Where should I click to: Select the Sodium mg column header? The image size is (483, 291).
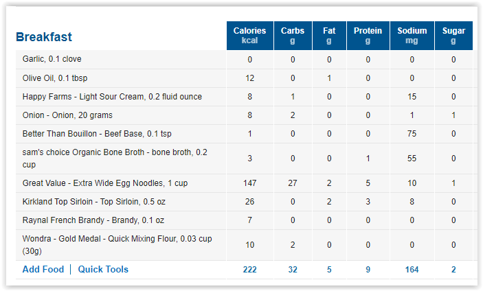412,36
